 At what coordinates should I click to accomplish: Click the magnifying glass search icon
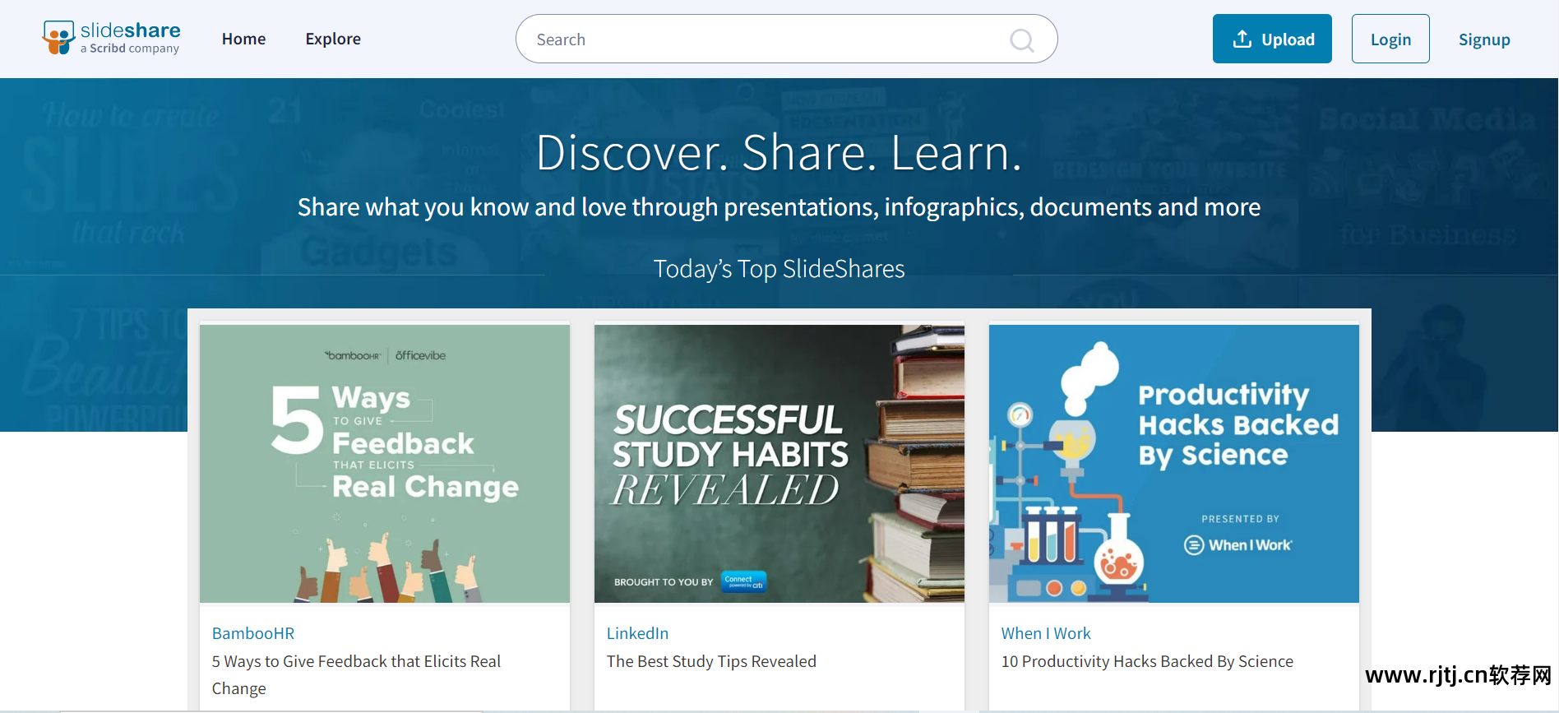point(1021,39)
